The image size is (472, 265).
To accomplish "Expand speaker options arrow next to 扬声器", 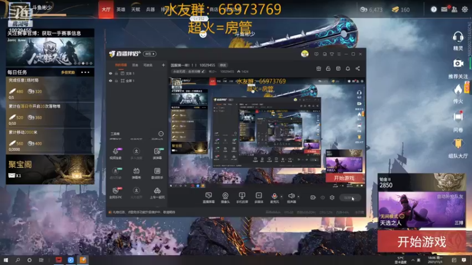I will (299, 197).
